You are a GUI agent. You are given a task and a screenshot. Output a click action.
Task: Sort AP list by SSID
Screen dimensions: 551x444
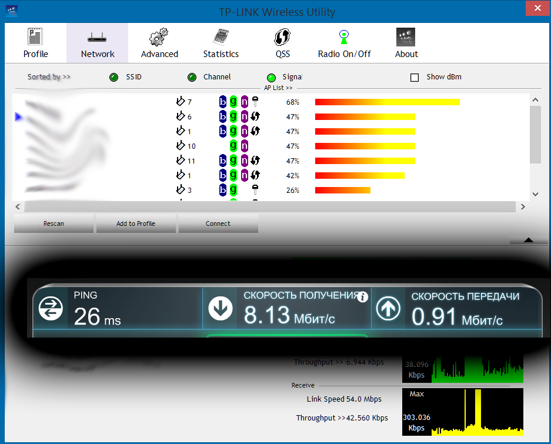[x=113, y=77]
